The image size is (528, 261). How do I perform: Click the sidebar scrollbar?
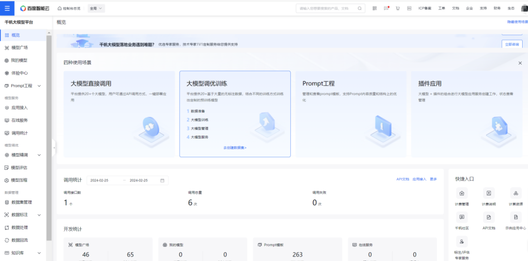click(x=49, y=138)
